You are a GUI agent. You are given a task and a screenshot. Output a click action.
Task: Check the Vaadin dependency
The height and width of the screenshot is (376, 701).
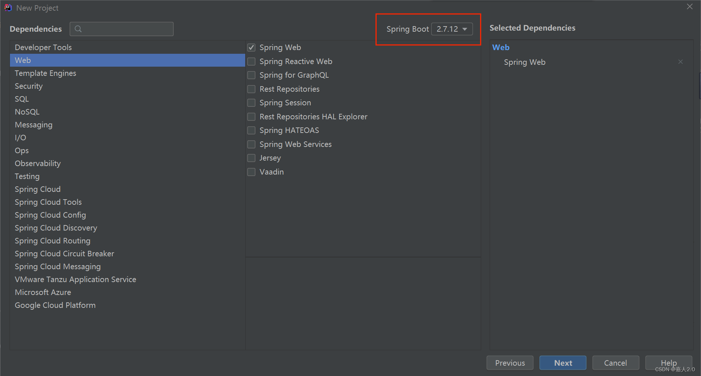pos(251,172)
